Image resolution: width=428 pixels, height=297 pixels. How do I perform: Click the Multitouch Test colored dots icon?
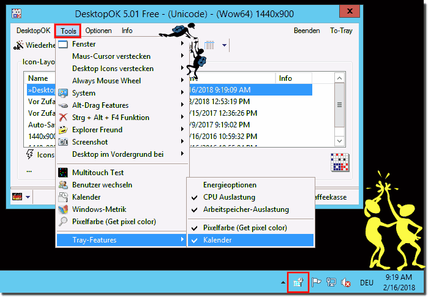click(63, 173)
